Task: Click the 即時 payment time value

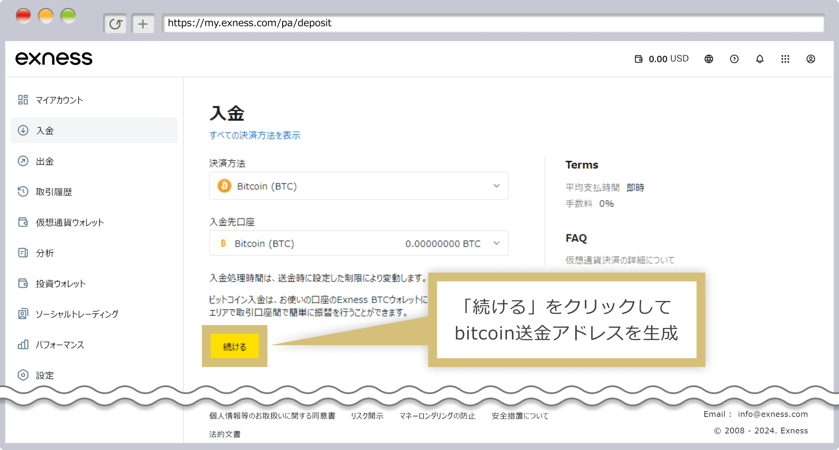Action: [x=635, y=187]
